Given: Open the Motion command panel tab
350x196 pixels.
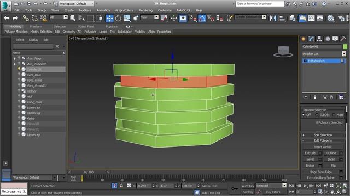Looking at the screenshot, I should [x=327, y=39].
